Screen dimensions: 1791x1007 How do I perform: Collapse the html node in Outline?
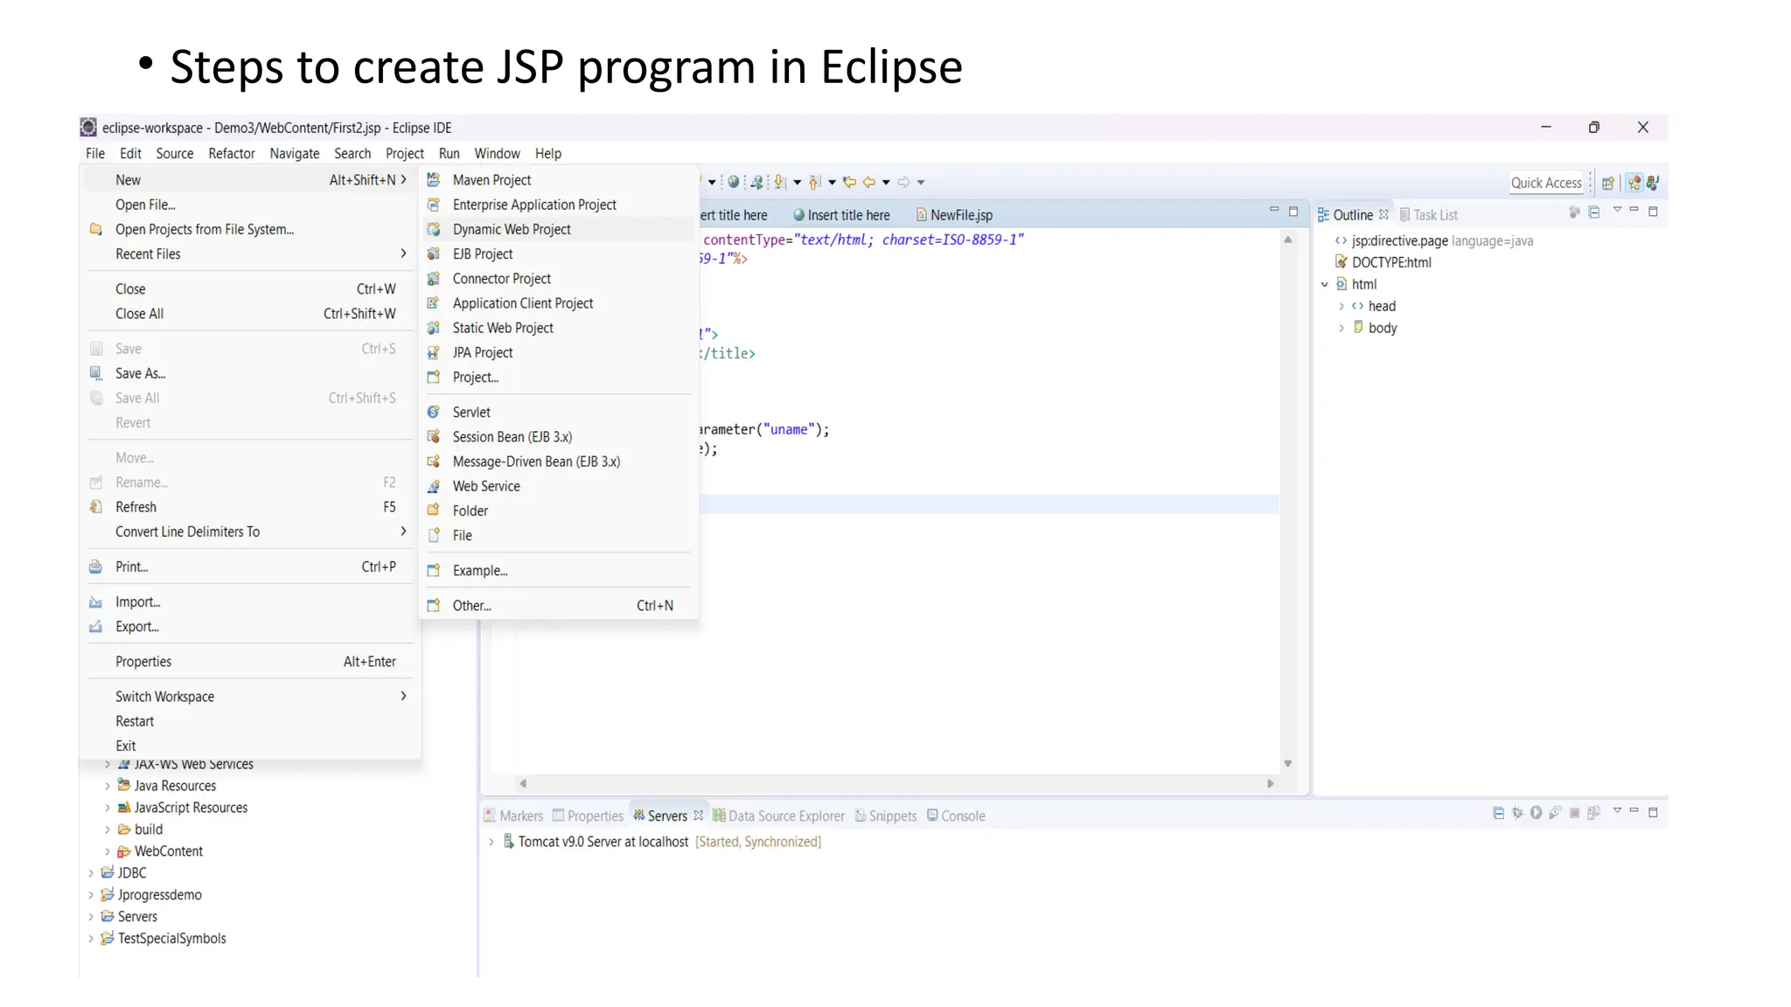pos(1325,284)
